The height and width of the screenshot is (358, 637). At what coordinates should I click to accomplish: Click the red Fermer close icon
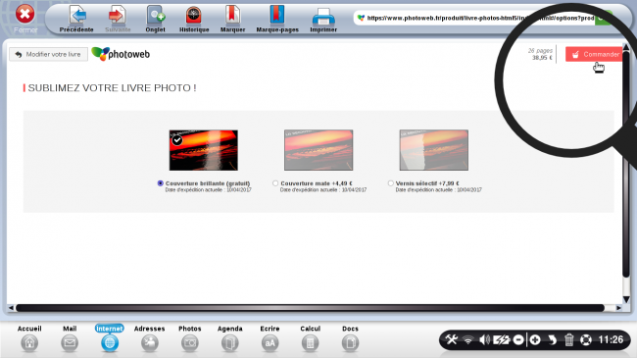point(24,15)
